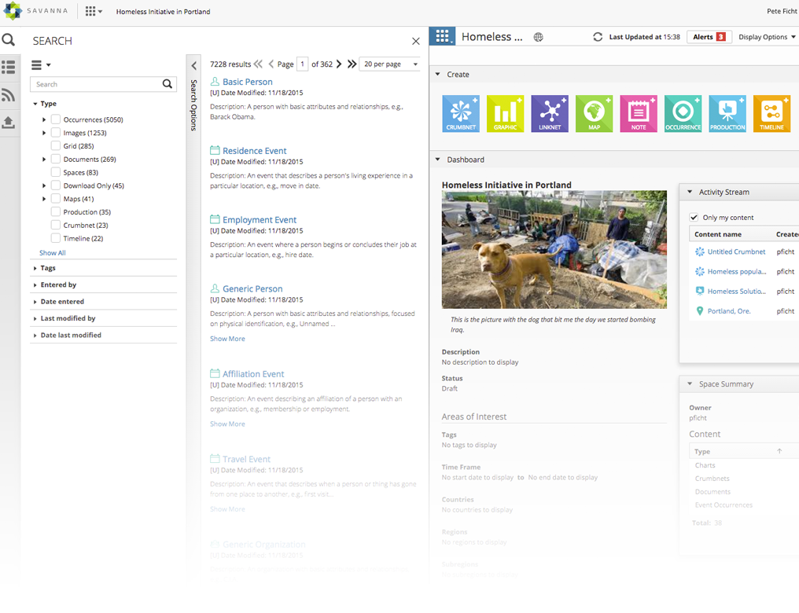Create a new Production
The image size is (799, 613).
coord(727,113)
